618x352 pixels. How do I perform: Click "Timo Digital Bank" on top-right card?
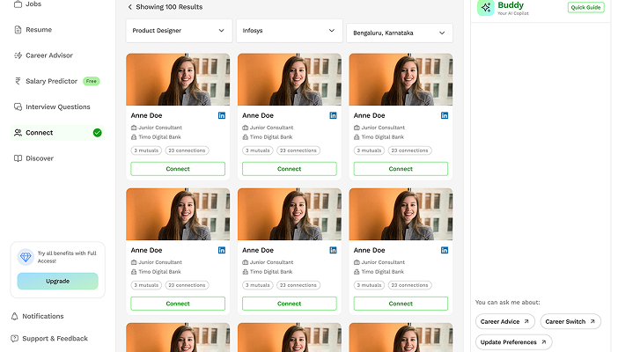click(383, 137)
